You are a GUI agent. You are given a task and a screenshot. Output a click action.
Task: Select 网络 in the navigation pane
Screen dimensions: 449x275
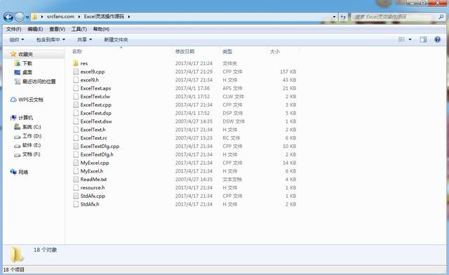click(23, 172)
